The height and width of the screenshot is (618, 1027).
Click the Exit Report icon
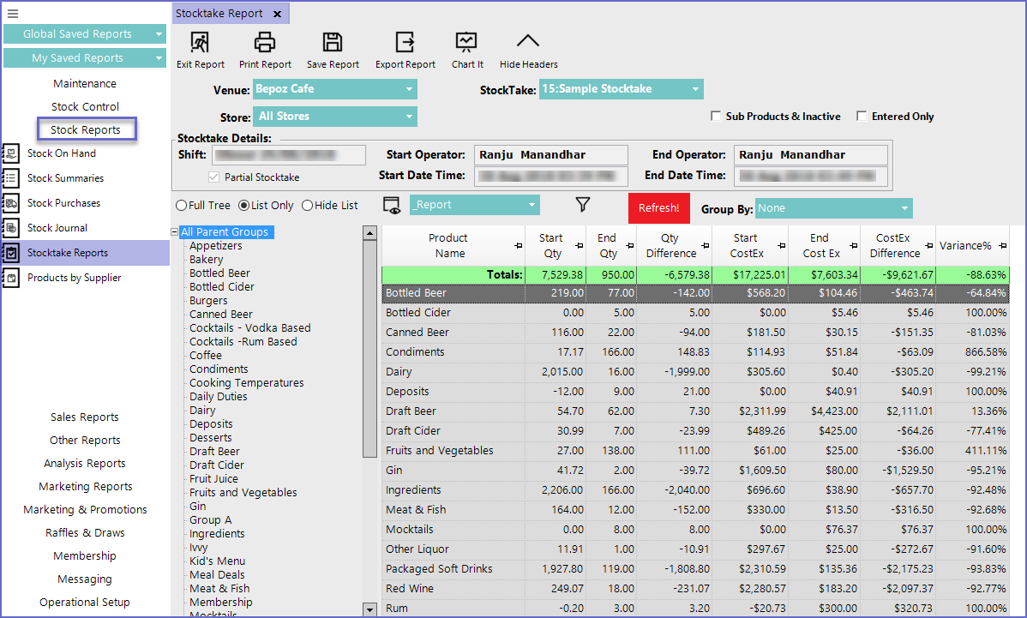(x=200, y=43)
